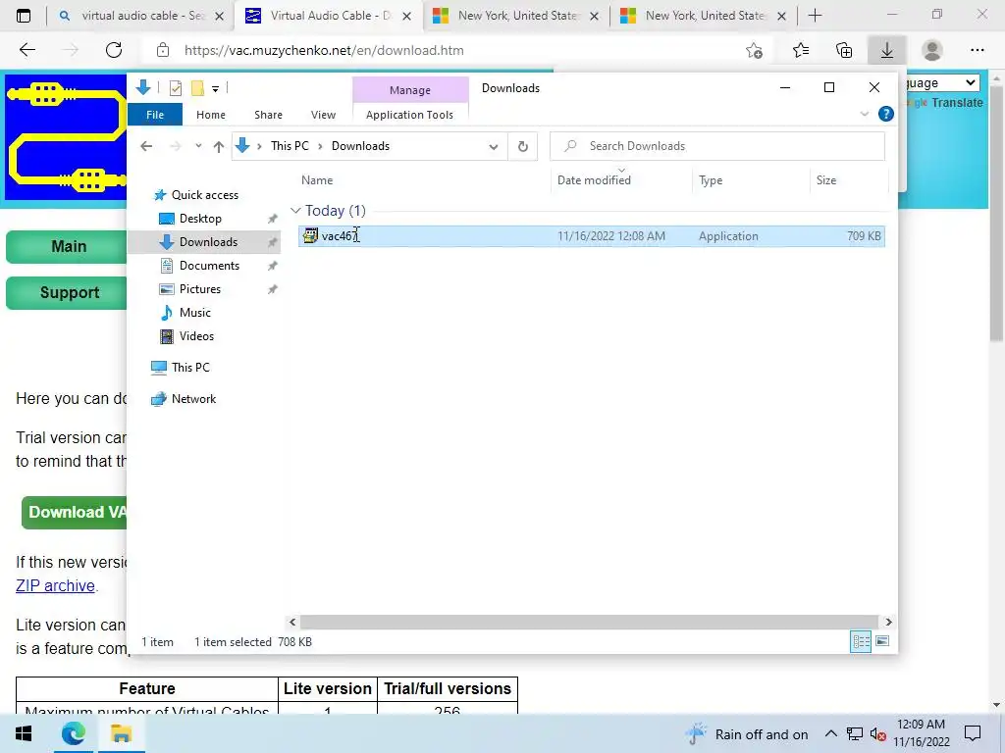
Task: Open the address bar history dropdown
Action: click(x=494, y=147)
